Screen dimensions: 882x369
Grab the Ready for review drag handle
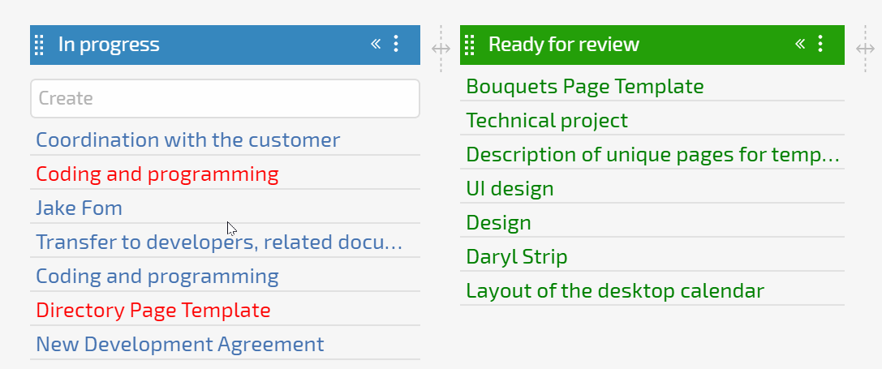pos(470,45)
